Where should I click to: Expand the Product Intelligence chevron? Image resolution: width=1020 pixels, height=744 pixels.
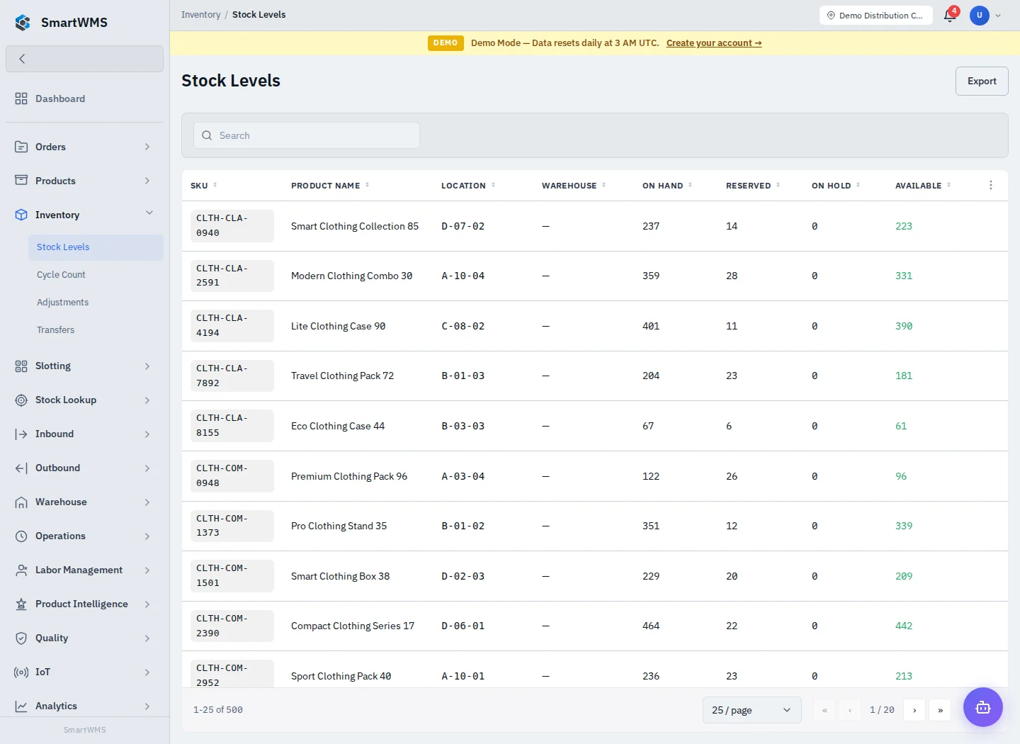coord(147,604)
